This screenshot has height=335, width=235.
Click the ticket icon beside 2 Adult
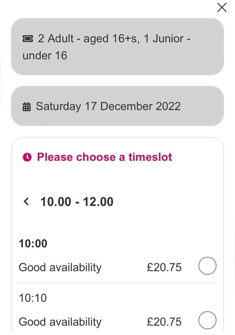[x=28, y=39]
